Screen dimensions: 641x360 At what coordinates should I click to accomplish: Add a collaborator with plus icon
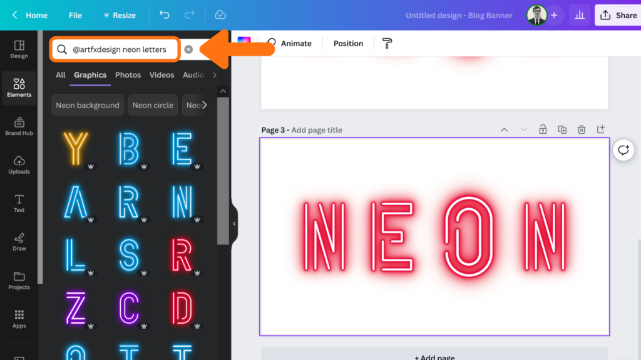pos(554,15)
